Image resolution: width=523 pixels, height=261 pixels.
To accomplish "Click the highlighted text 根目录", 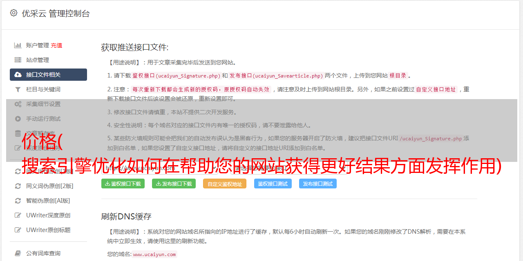I will pos(398,75).
